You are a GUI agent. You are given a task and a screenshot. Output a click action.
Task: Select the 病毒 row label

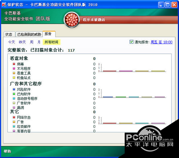tap(20, 64)
